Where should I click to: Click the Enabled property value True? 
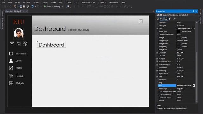tap(179, 22)
